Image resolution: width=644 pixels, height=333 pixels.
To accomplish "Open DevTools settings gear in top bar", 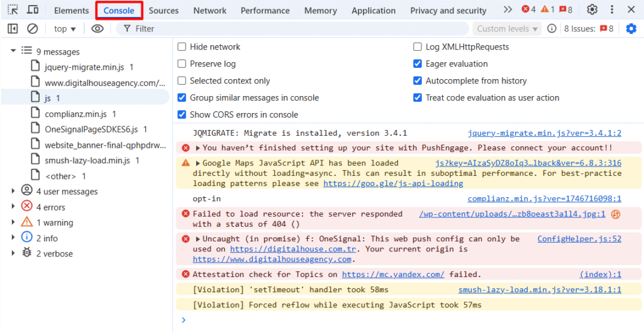I will 592,10.
